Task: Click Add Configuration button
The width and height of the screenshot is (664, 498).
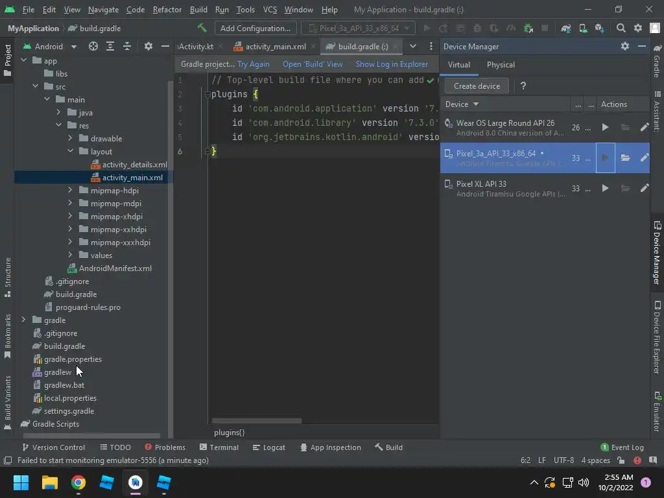Action: tap(255, 29)
